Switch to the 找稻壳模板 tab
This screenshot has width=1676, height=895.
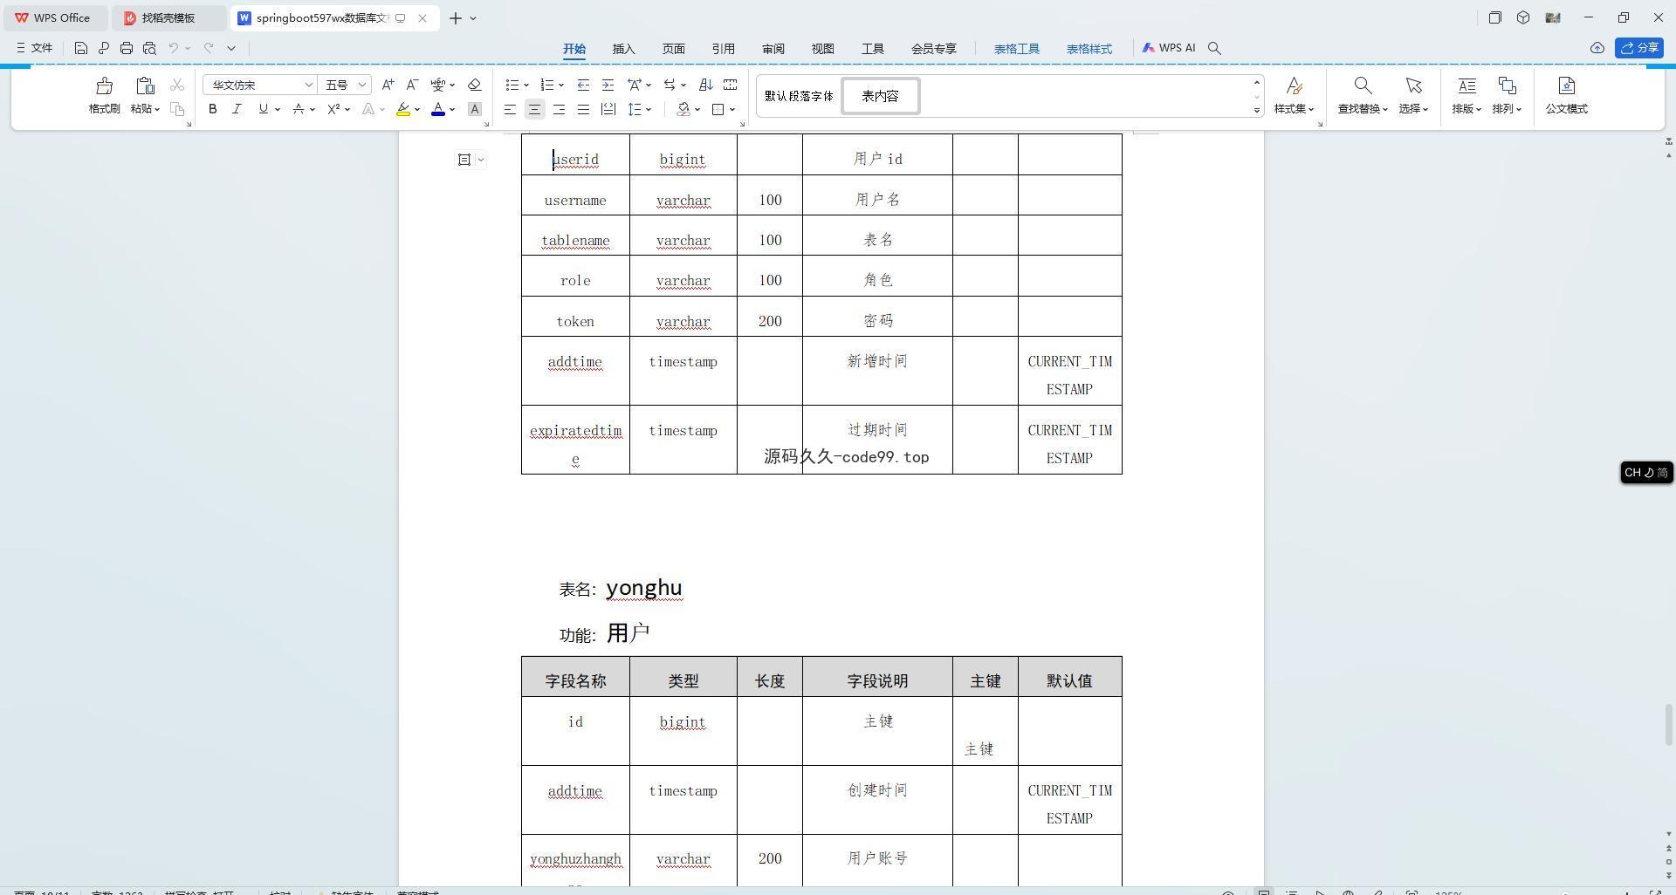click(168, 17)
